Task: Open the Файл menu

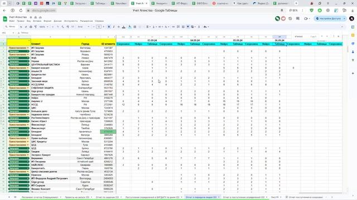Action: 12,21
